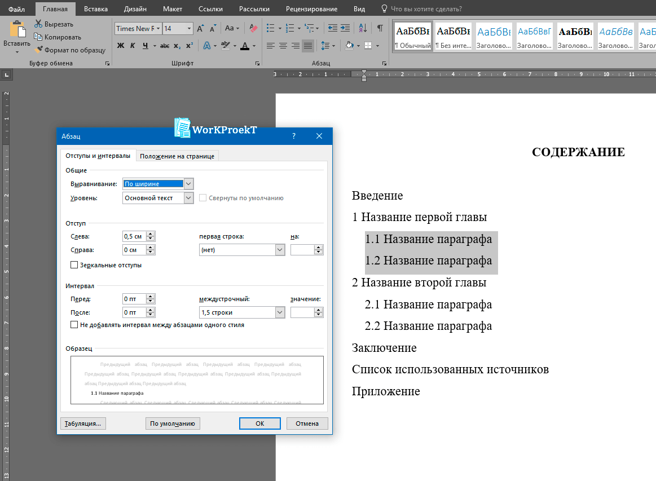Open the Вставка ribbon tab
Viewport: 656px width, 481px height.
coord(95,9)
